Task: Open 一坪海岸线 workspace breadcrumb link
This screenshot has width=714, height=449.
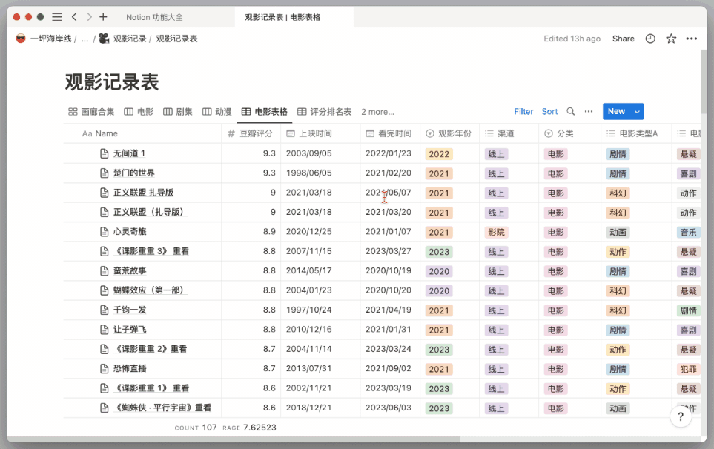Action: pos(51,39)
